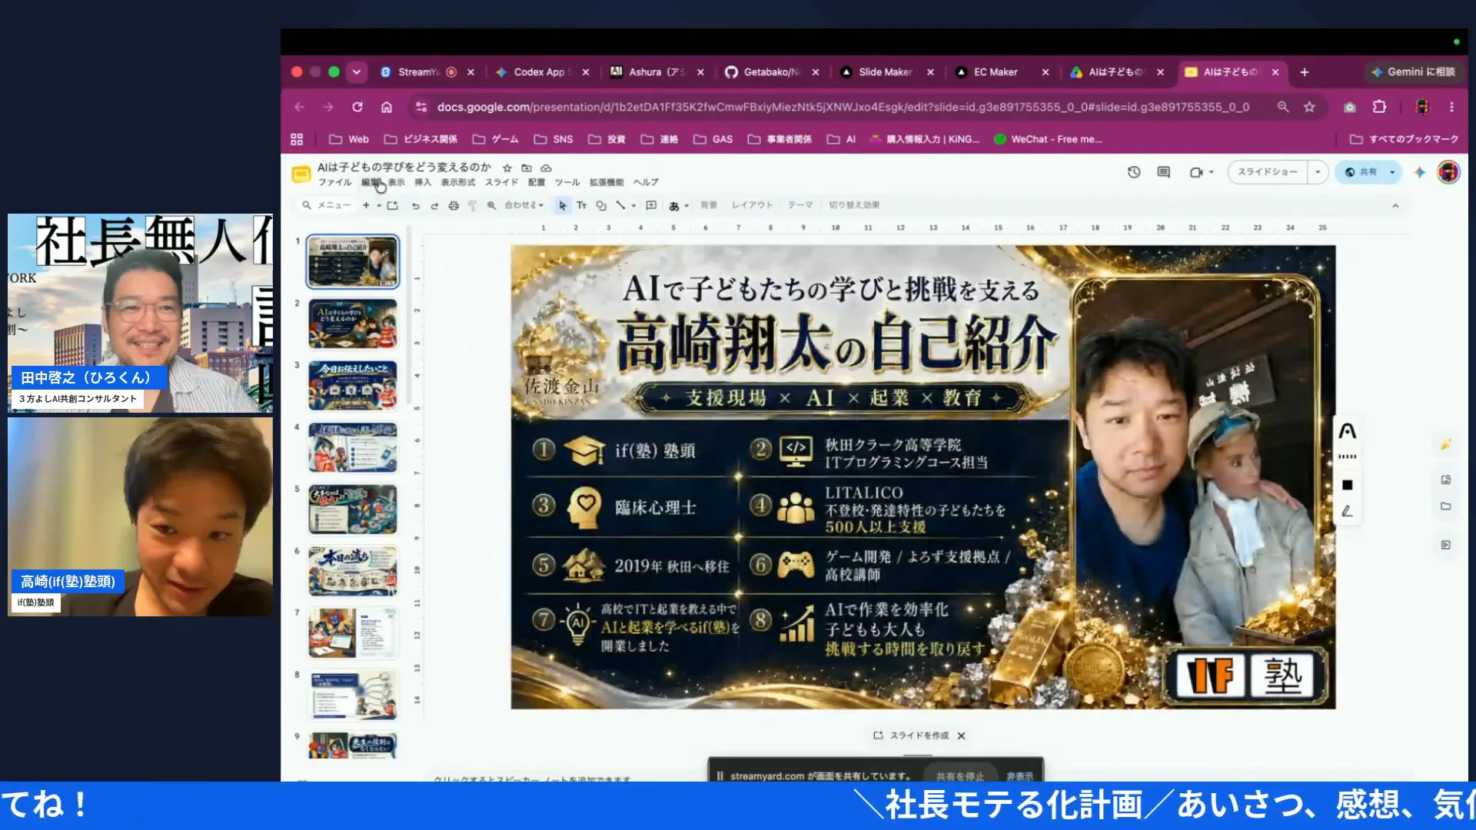Open the shape insert tool
Image resolution: width=1476 pixels, height=830 pixels.
tap(601, 206)
